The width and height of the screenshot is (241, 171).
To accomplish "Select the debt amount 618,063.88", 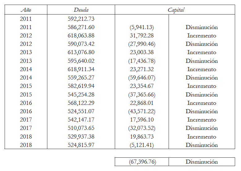I will coord(81,36).
